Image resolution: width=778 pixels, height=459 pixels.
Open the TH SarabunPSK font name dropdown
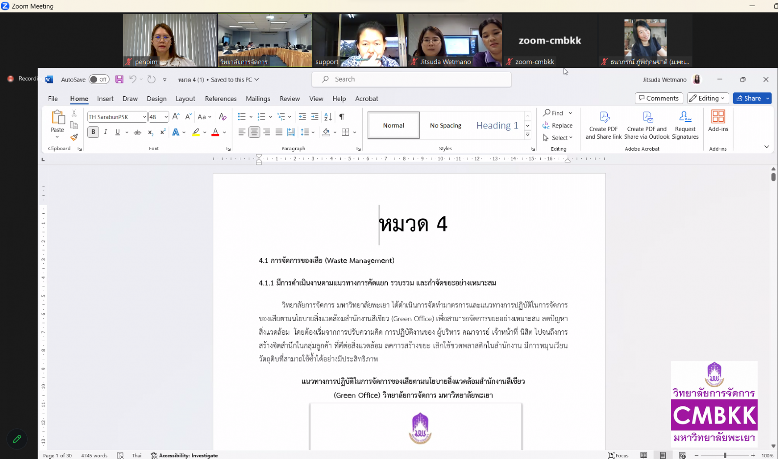point(144,117)
